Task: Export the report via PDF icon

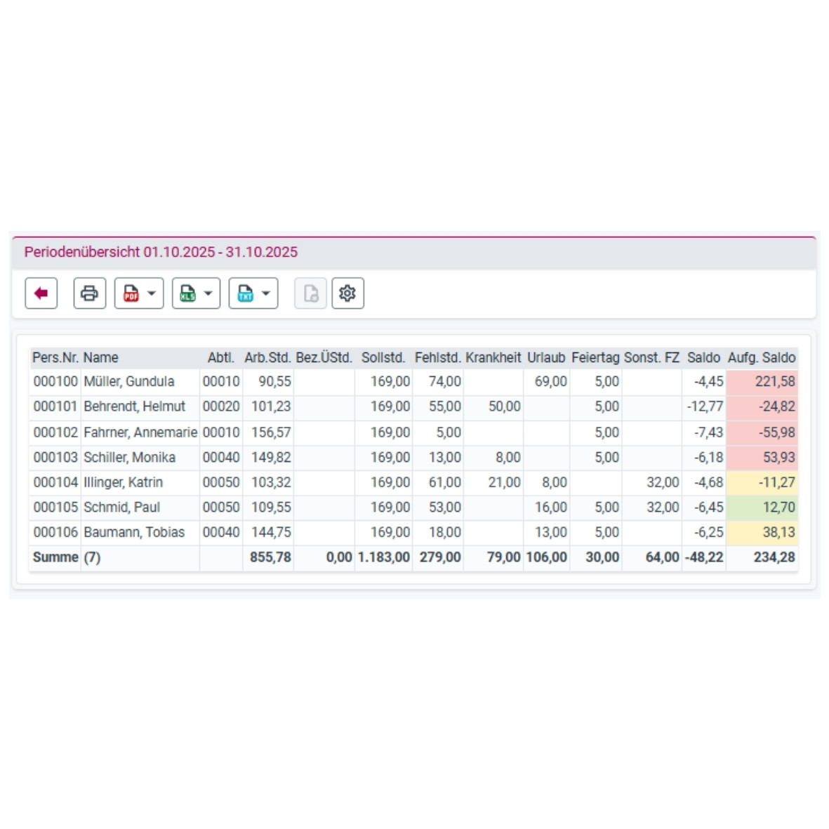Action: click(131, 293)
